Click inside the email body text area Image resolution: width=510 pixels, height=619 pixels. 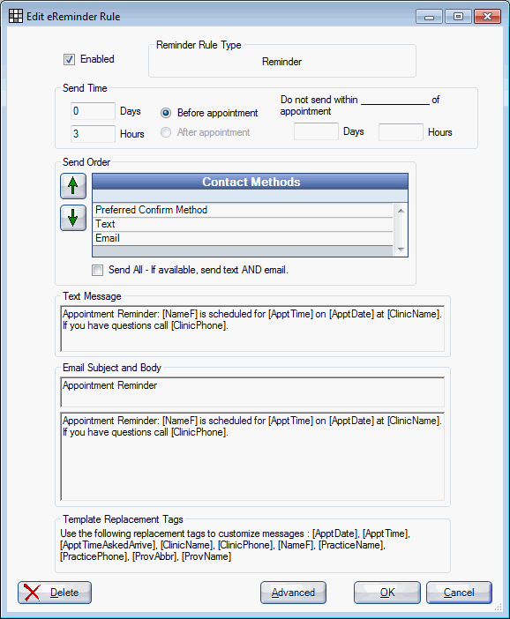click(x=252, y=457)
